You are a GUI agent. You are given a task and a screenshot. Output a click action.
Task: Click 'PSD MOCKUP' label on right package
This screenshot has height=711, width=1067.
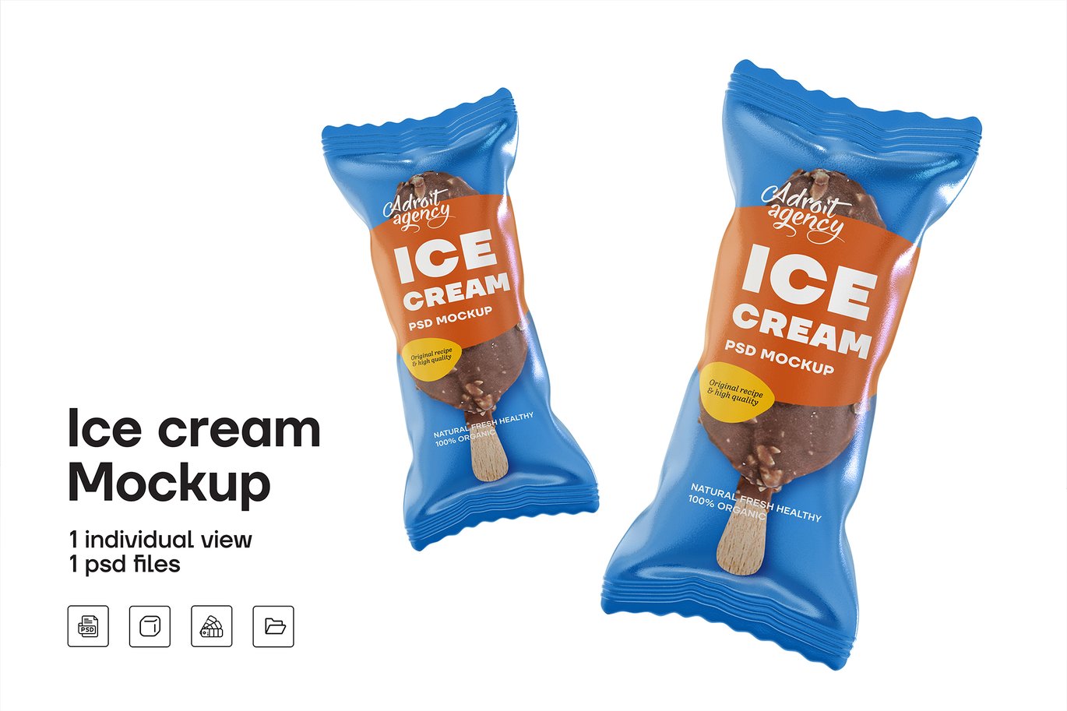coord(780,357)
